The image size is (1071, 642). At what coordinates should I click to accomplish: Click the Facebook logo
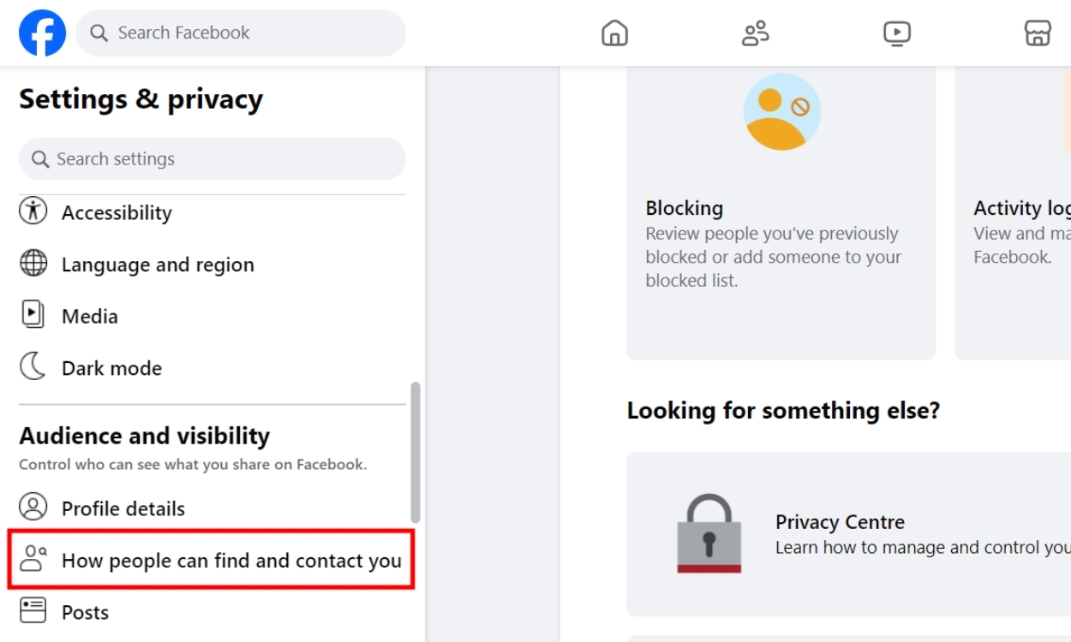click(x=42, y=33)
